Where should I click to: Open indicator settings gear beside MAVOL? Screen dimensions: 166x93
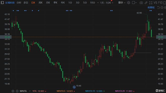coord(13,91)
